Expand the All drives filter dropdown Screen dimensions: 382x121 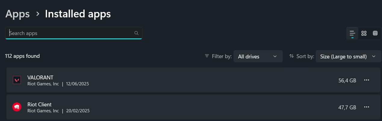[258, 56]
